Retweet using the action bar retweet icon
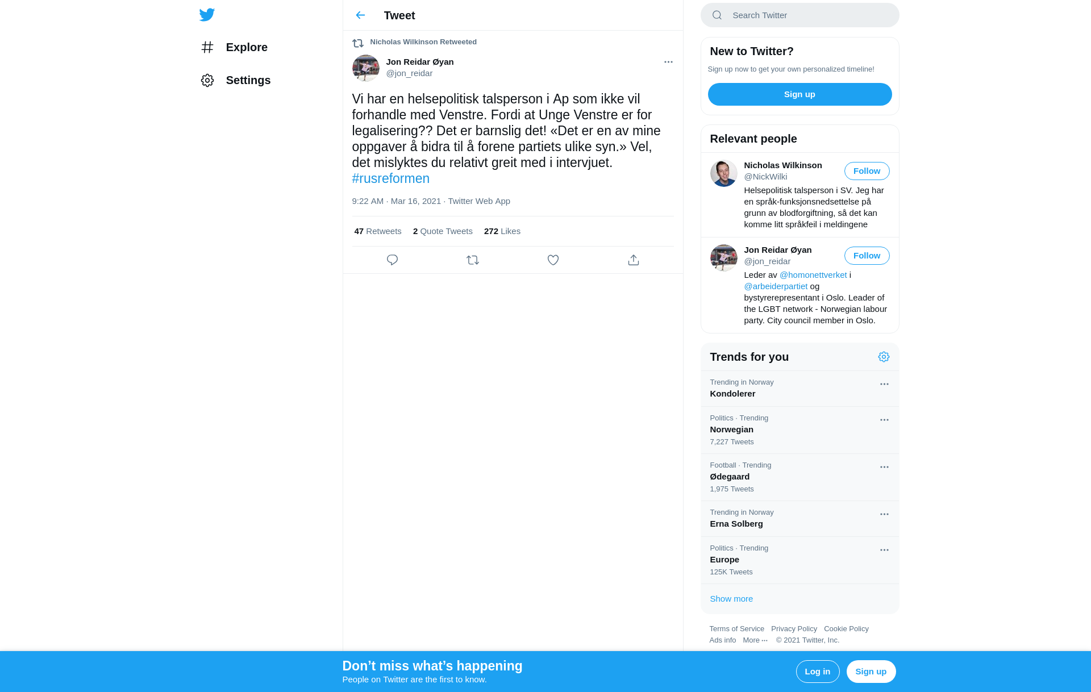1091x692 pixels. point(473,260)
